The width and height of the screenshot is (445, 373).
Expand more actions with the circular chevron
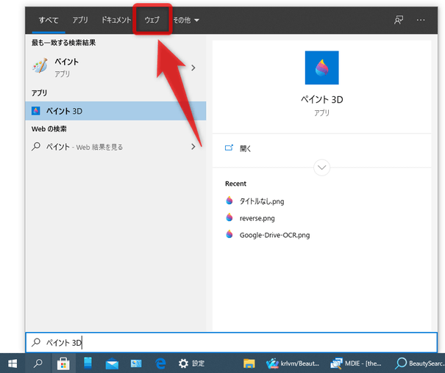[321, 167]
